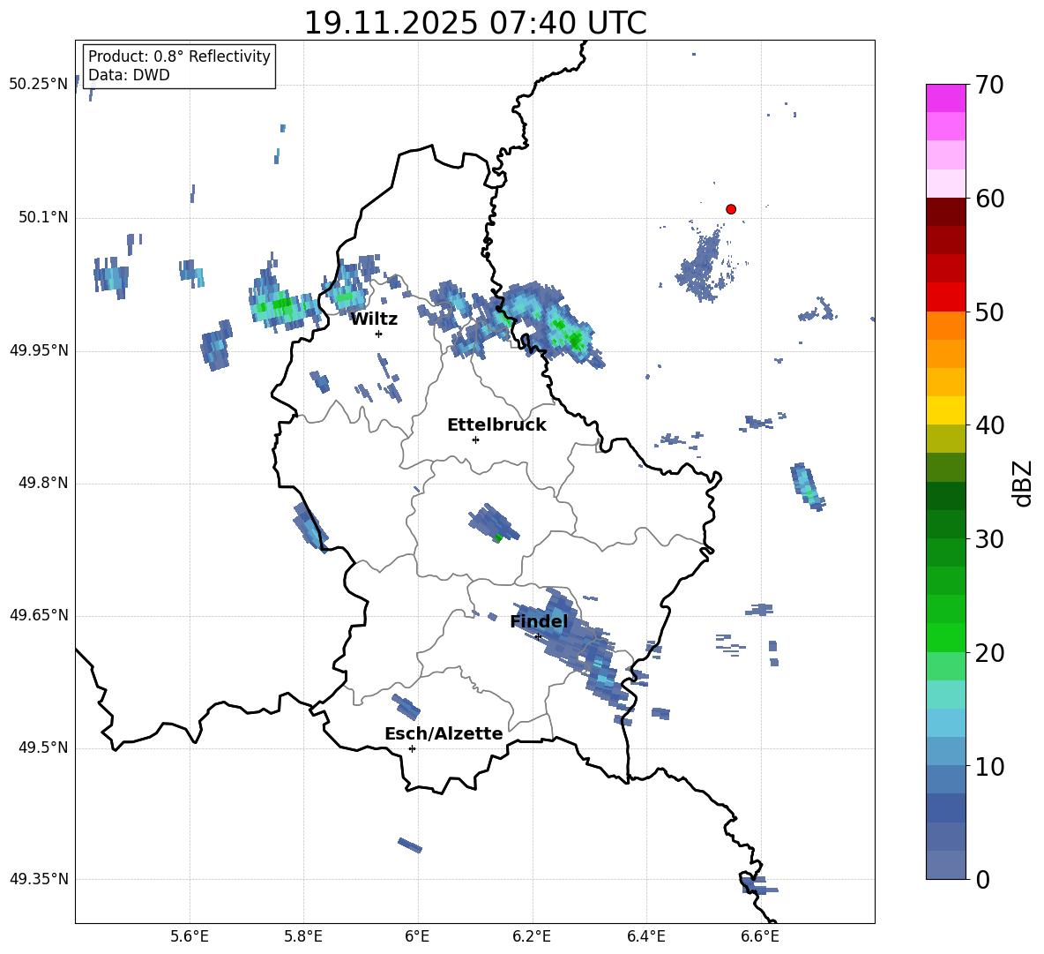
Task: Click the 49.8°N latitude tick label
Action: (x=43, y=483)
